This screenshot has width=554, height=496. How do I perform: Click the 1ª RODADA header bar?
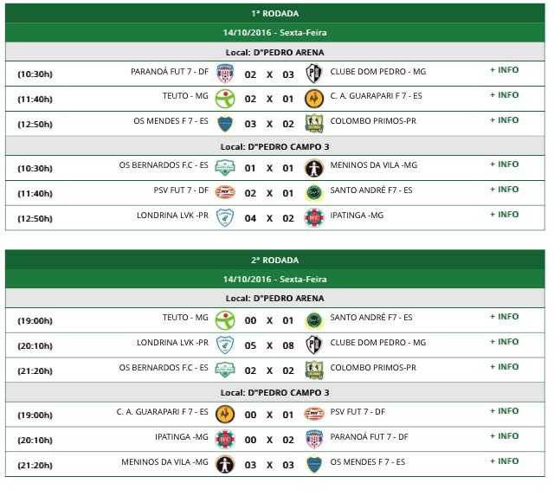click(275, 14)
